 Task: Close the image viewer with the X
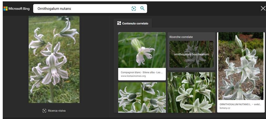tap(263, 8)
